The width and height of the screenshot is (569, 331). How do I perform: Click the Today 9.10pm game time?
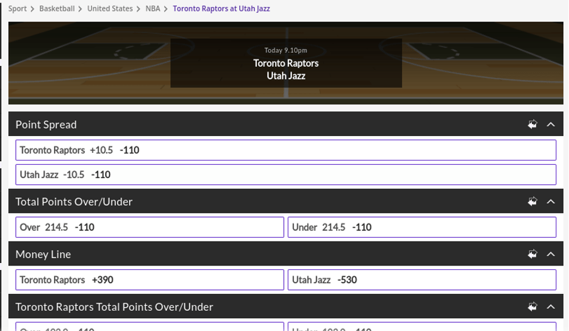coord(286,50)
